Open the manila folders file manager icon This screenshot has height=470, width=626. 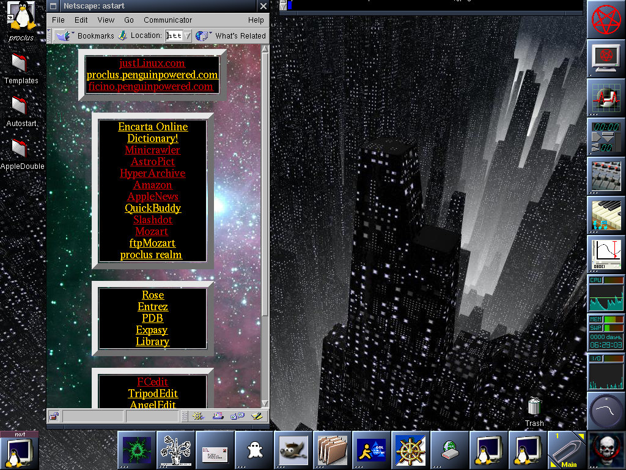[333, 450]
